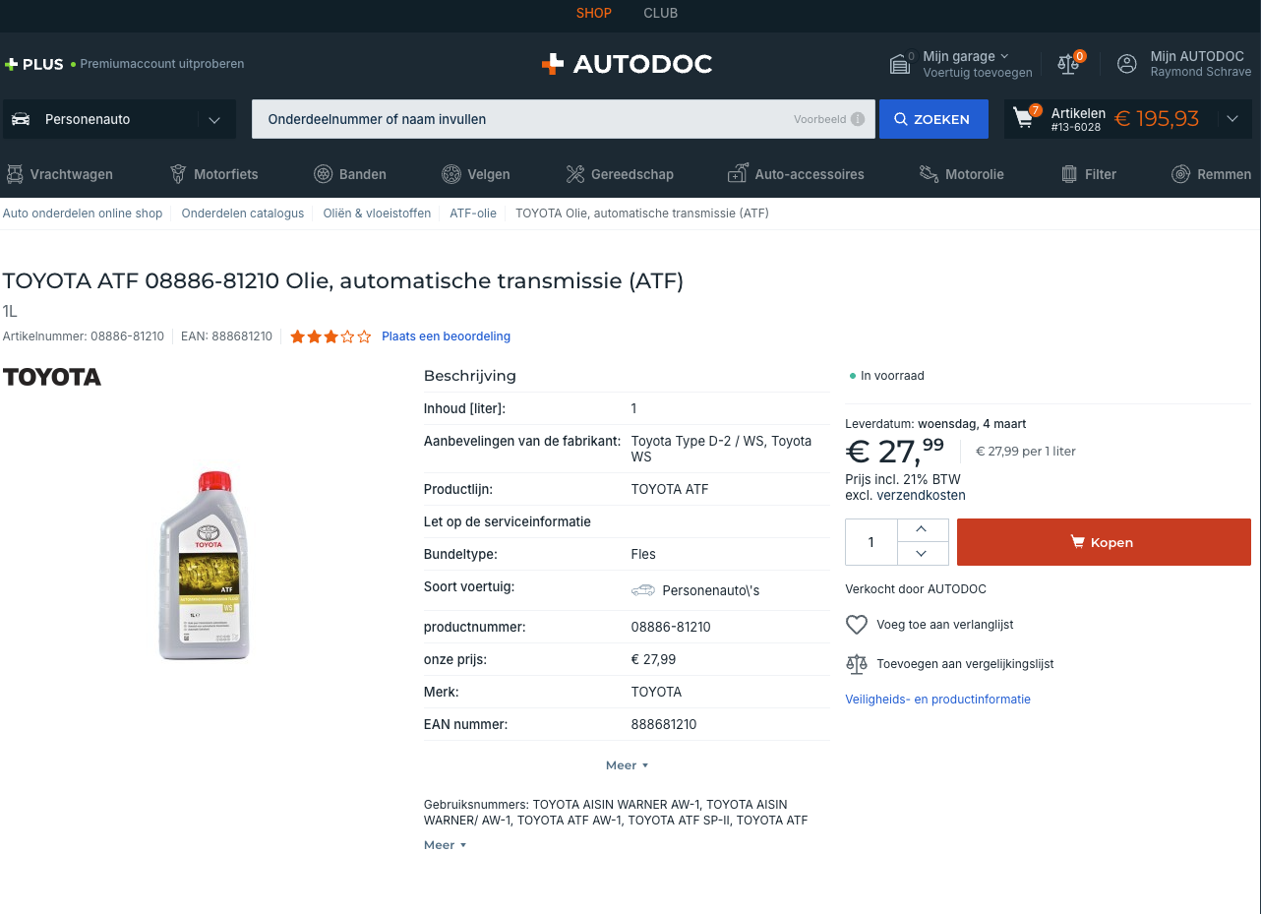Open the Motorolie category menu

click(x=961, y=174)
